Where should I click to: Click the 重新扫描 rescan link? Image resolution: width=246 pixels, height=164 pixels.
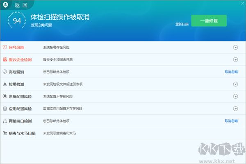pyautogui.click(x=182, y=24)
